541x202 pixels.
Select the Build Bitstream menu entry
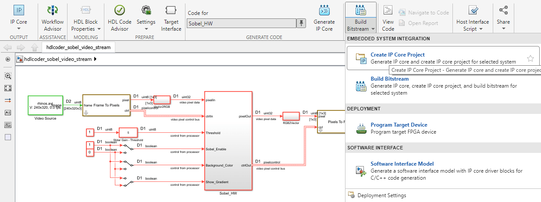pyautogui.click(x=444, y=86)
